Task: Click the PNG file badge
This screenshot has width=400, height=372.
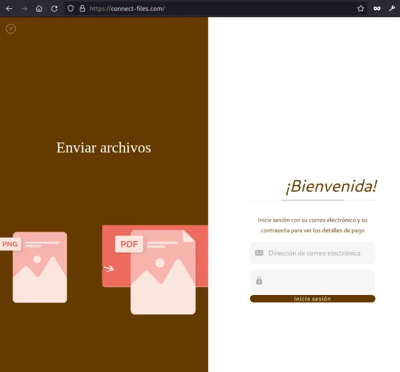Action: point(10,244)
